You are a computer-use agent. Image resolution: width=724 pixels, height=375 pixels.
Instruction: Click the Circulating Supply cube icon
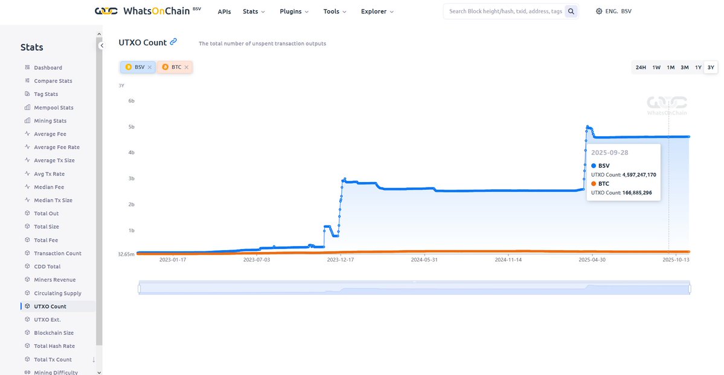pyautogui.click(x=27, y=293)
